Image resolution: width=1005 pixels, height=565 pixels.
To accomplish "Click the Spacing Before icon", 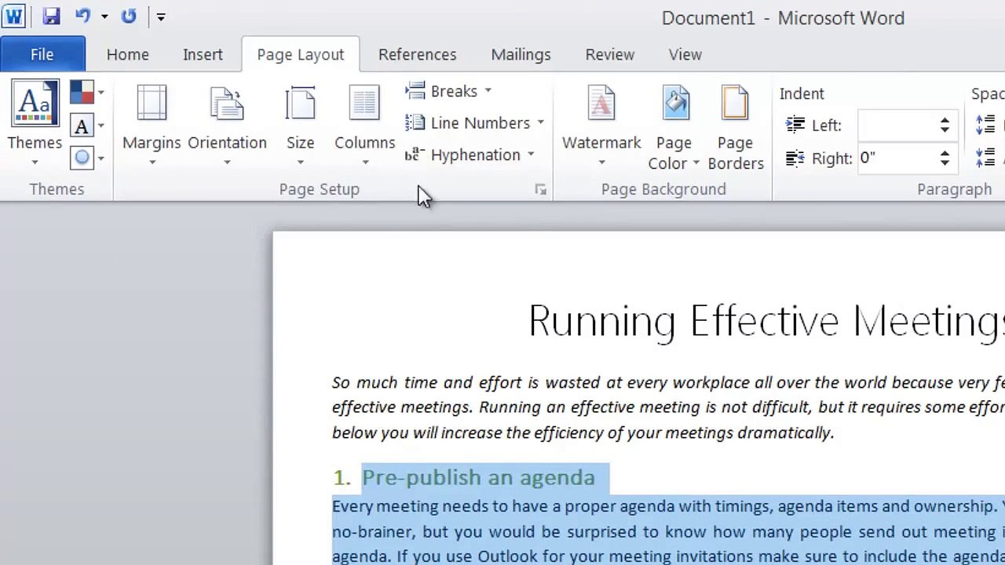I will pyautogui.click(x=985, y=125).
